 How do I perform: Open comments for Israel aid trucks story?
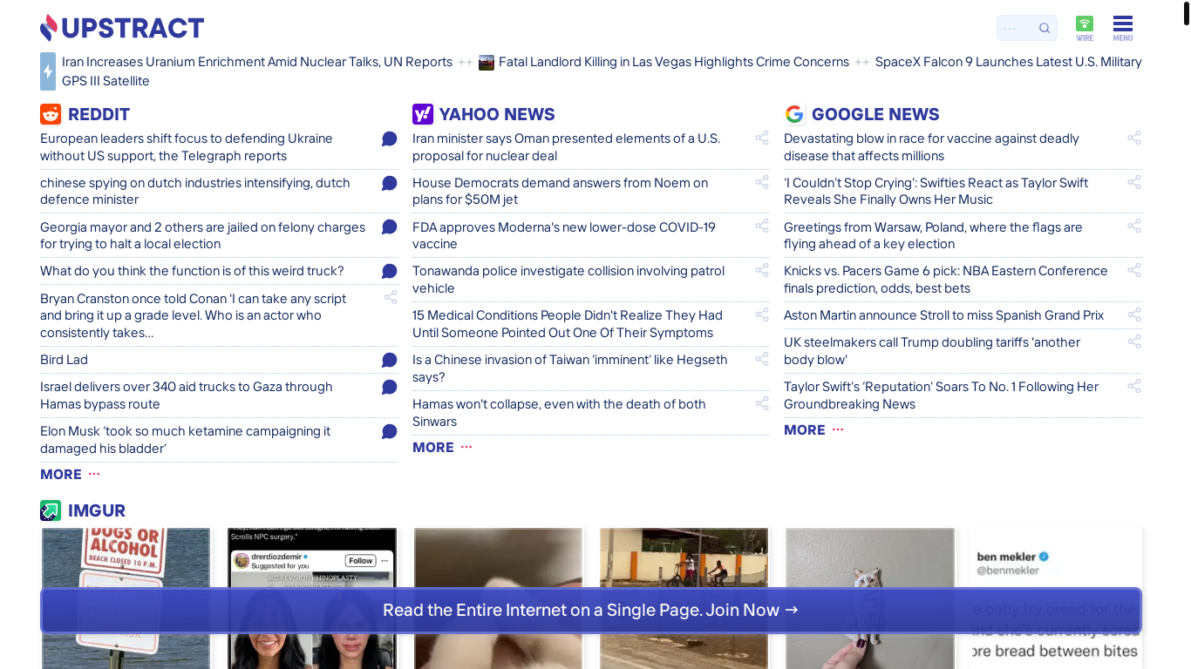coord(390,387)
